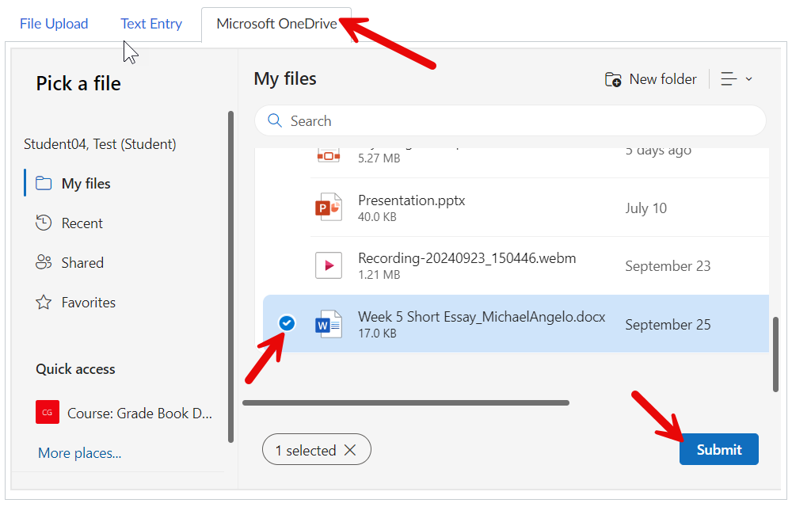Click the Shared people icon
The image size is (792, 507).
(44, 262)
